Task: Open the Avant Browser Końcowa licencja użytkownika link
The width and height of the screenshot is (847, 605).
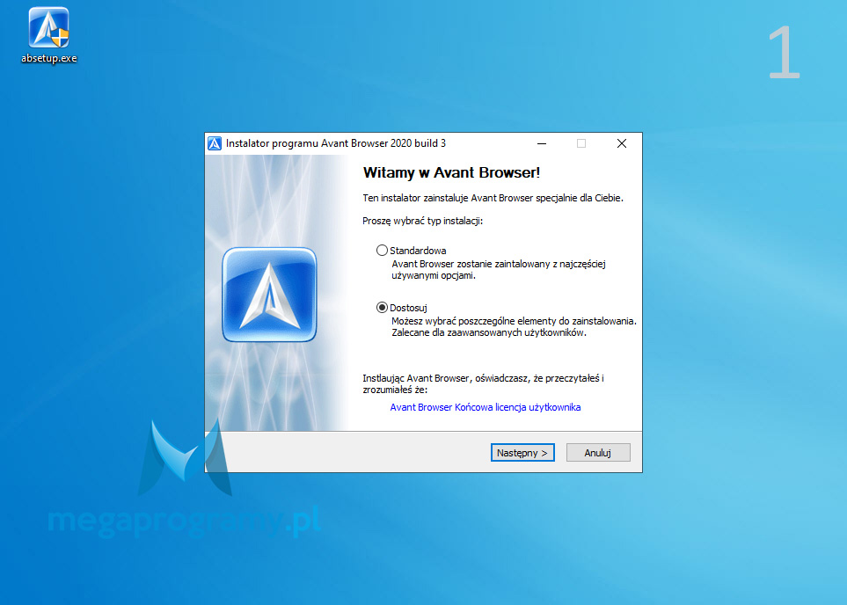Action: coord(486,407)
